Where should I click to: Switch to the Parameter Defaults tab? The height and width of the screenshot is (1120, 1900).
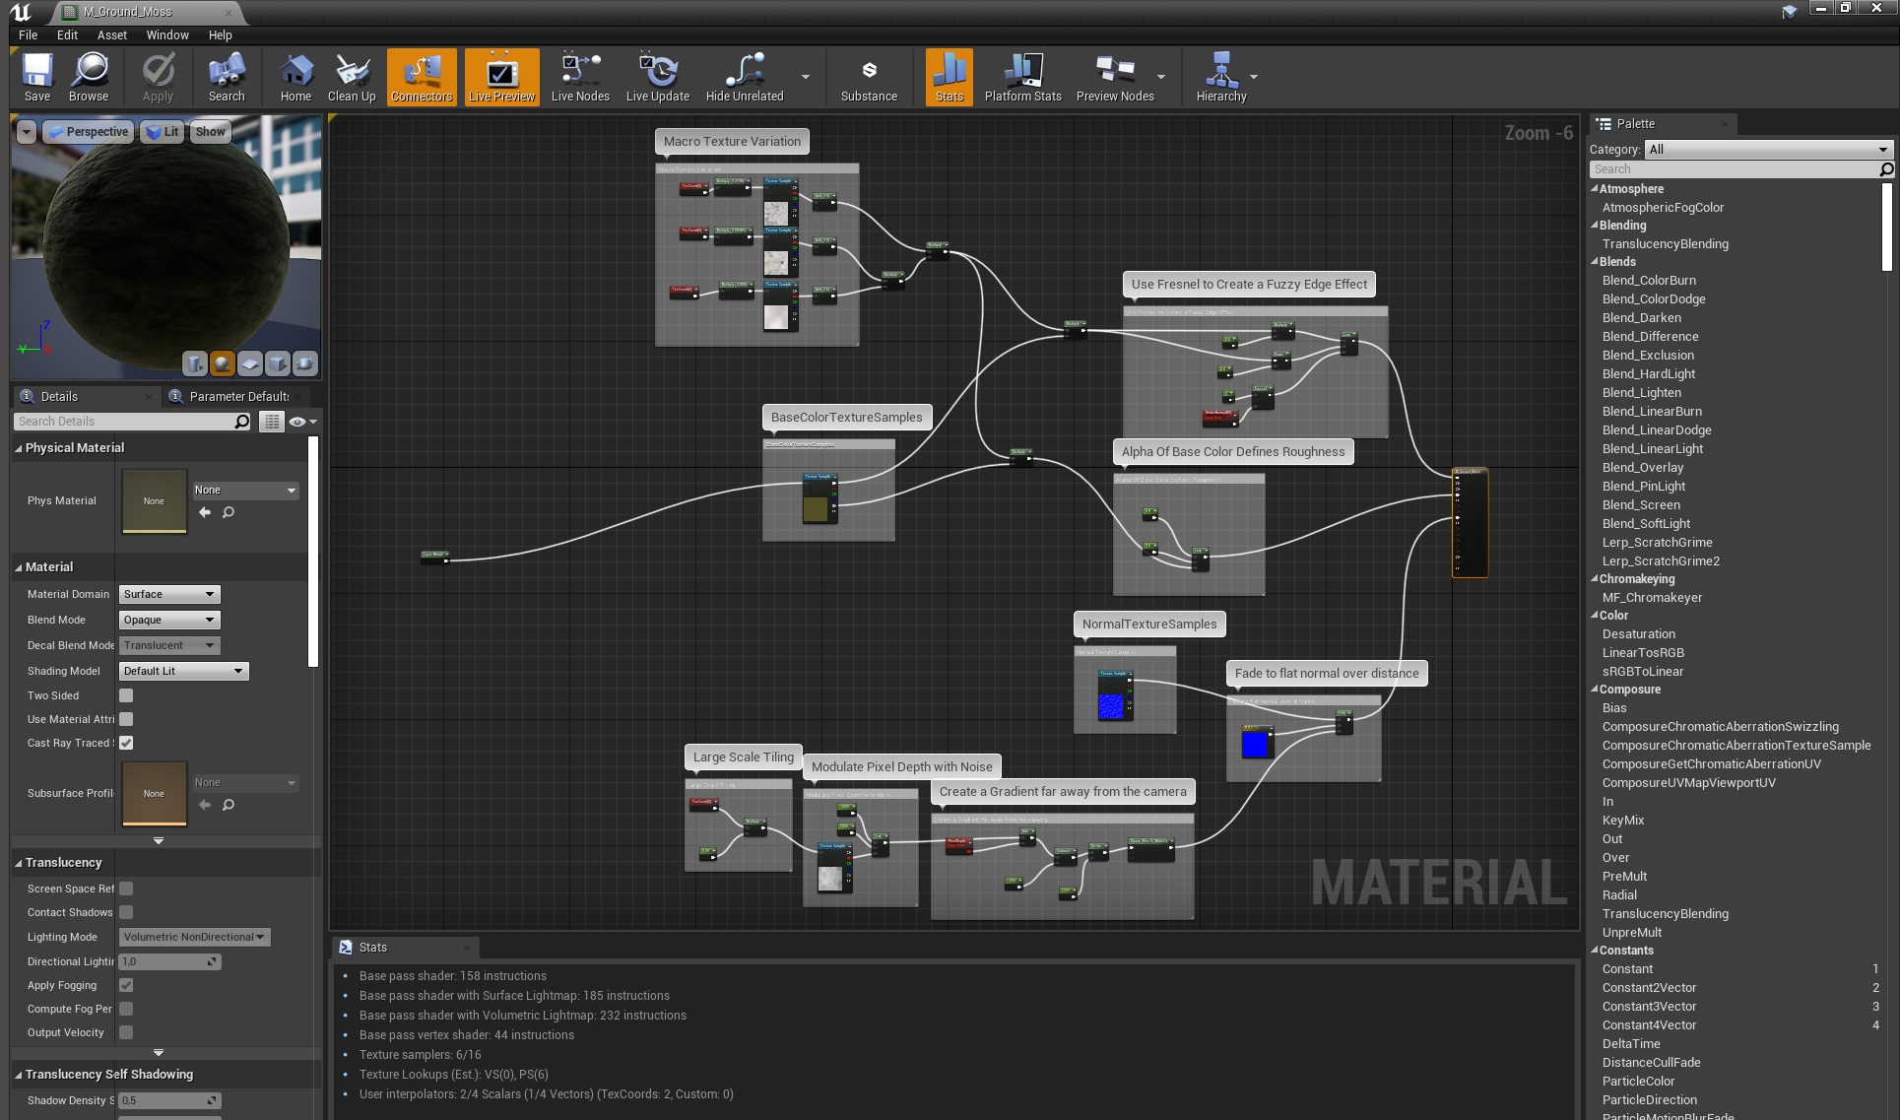click(237, 396)
